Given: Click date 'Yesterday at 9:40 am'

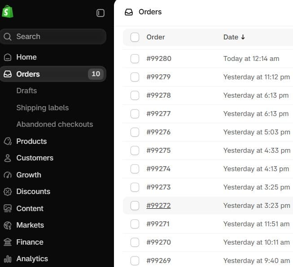Looking at the screenshot, I should point(257,261).
